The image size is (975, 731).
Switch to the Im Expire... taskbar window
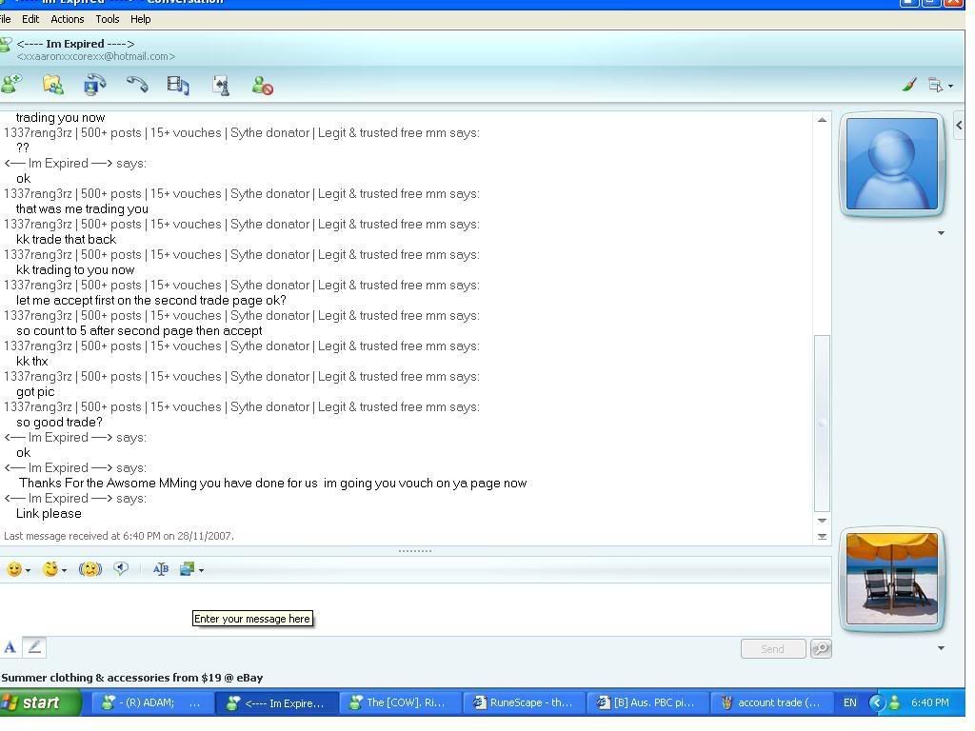click(277, 703)
